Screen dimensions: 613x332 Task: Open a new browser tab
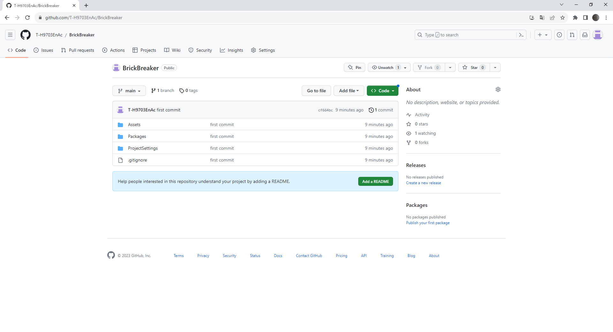pyautogui.click(x=86, y=5)
